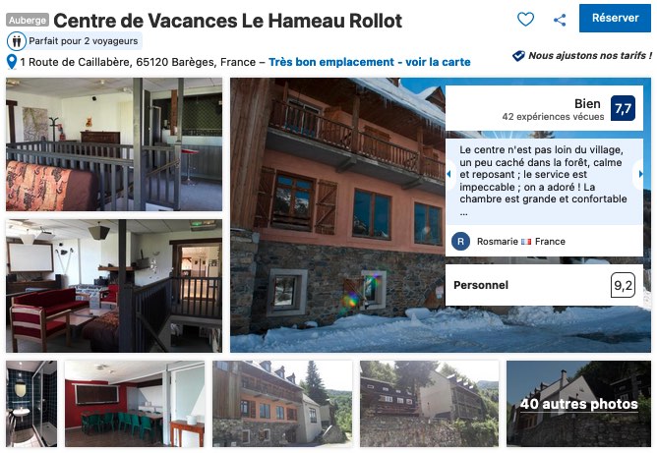
Task: Click the Personnel 9,2 rating row
Action: (544, 285)
